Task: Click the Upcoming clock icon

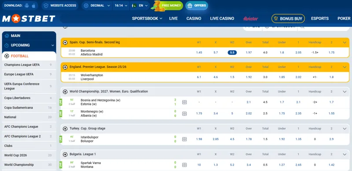Action: click(x=7, y=45)
